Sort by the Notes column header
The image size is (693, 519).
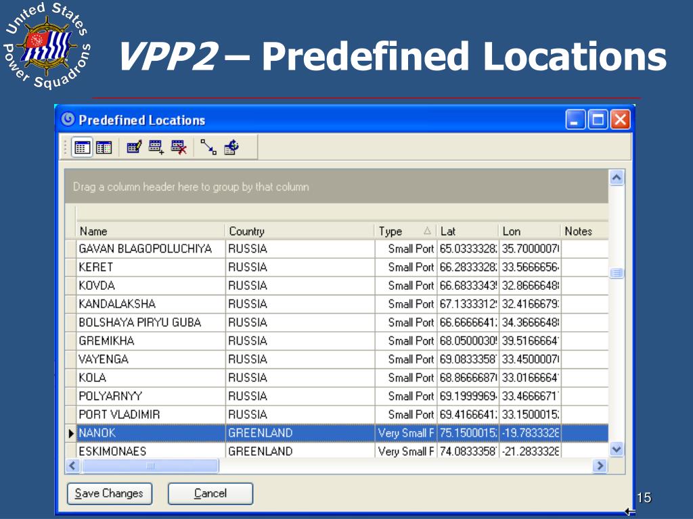click(585, 231)
